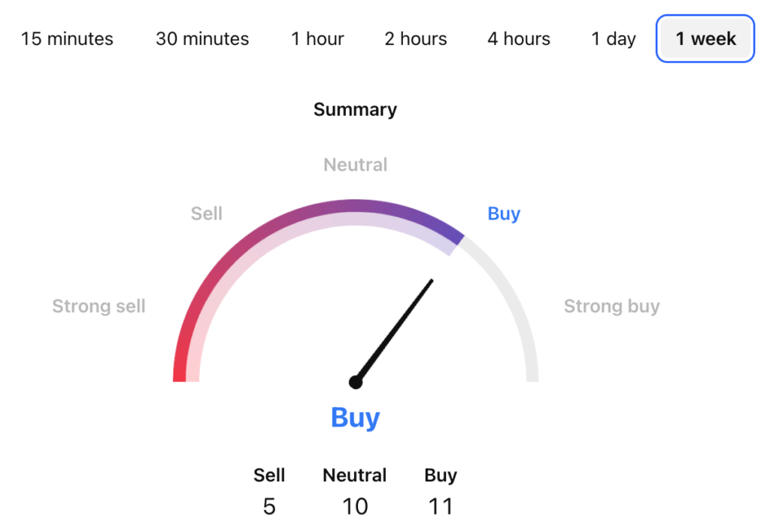
Task: Confirm the selected 1 week timeframe
Action: [x=705, y=38]
